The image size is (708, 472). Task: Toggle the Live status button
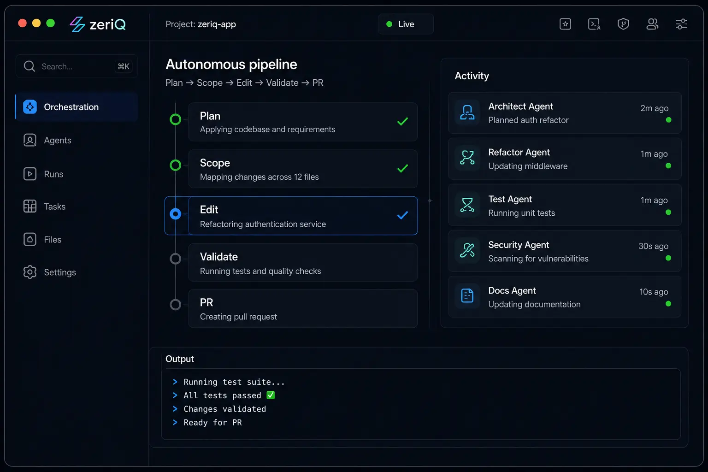[406, 24]
